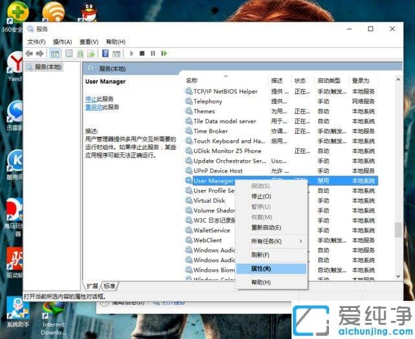Sort by the 状态 column header
The width and height of the screenshot is (415, 339).
[x=300, y=80]
